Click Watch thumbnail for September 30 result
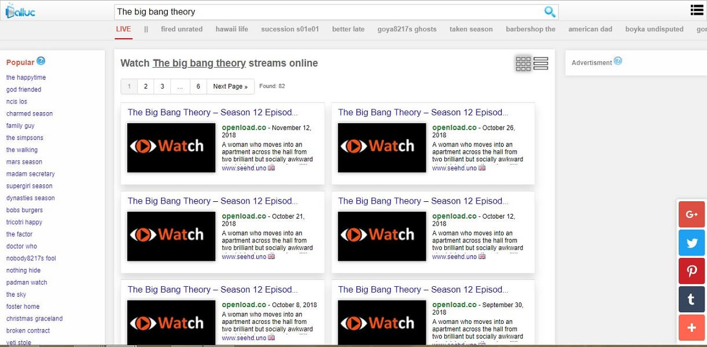The width and height of the screenshot is (707, 347). tap(382, 323)
